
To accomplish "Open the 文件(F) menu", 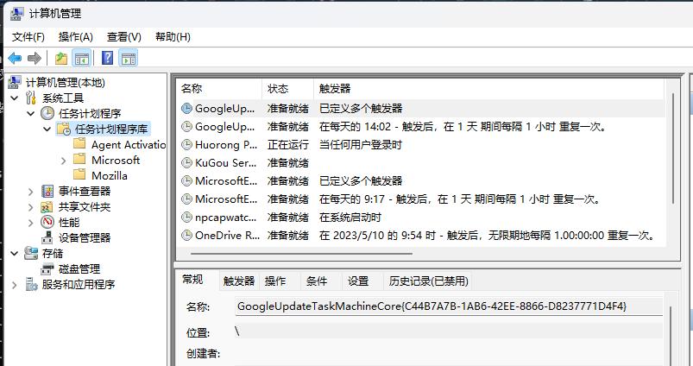I will 28,37.
